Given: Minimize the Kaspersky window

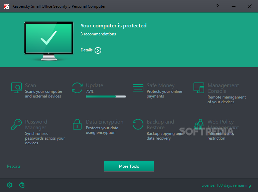Looking at the screenshot, I should click(234, 6).
